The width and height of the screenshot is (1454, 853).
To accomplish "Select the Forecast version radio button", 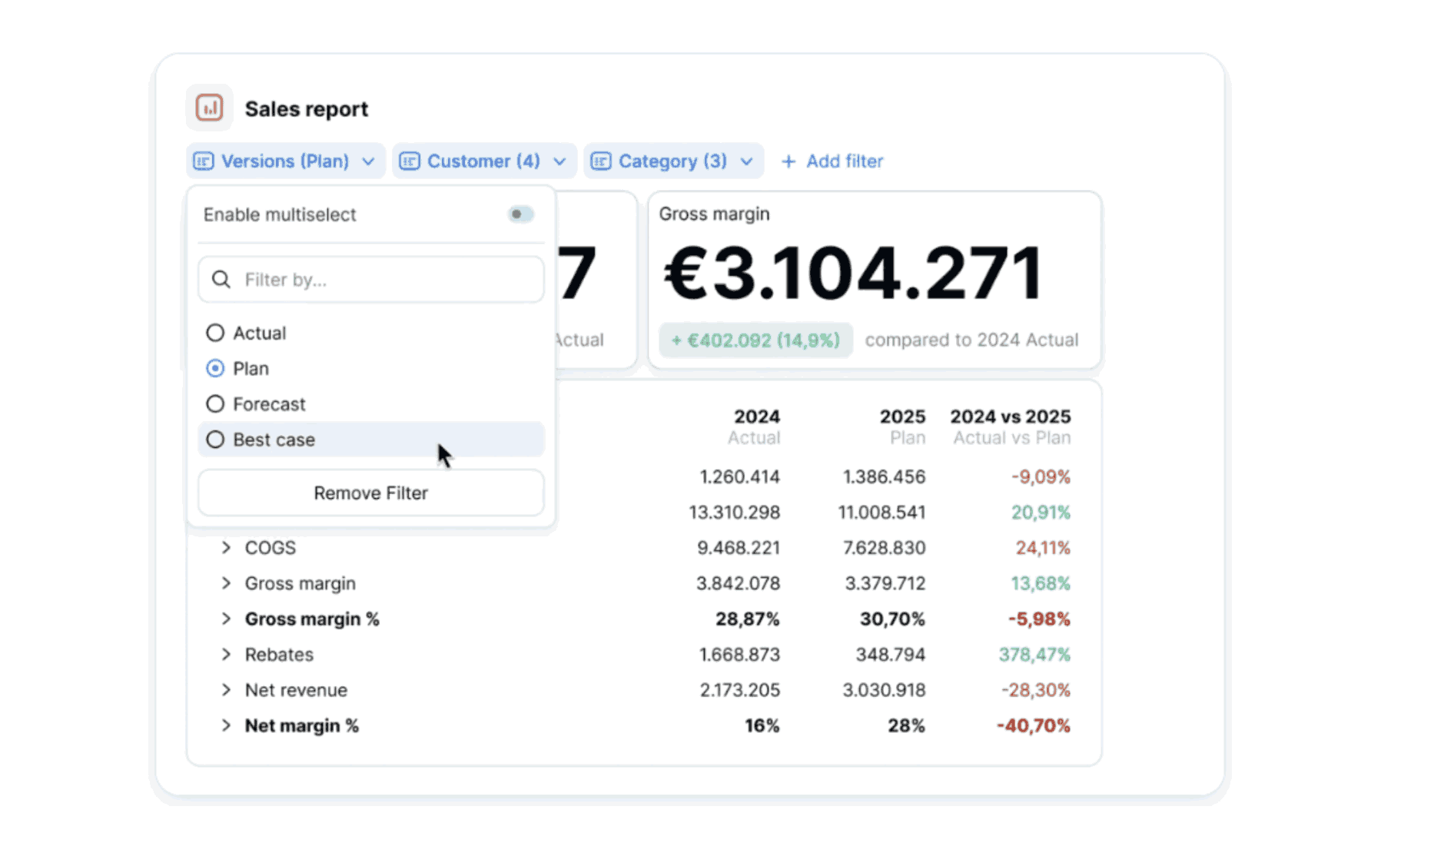I will [214, 403].
